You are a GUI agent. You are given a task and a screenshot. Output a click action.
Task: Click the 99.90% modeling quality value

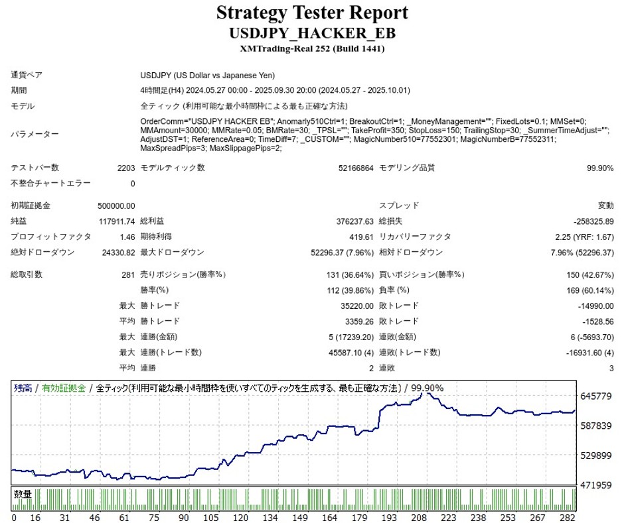(x=600, y=168)
